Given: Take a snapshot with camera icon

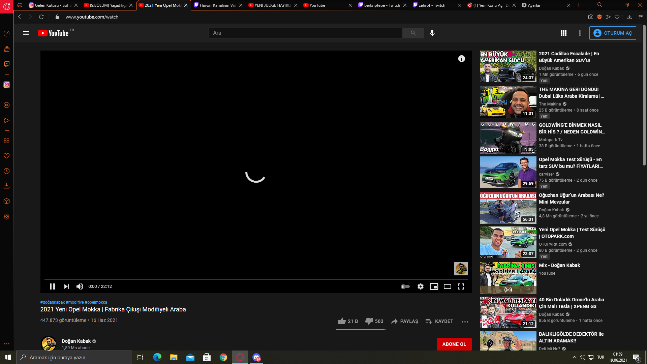Looking at the screenshot, I should click(x=591, y=17).
